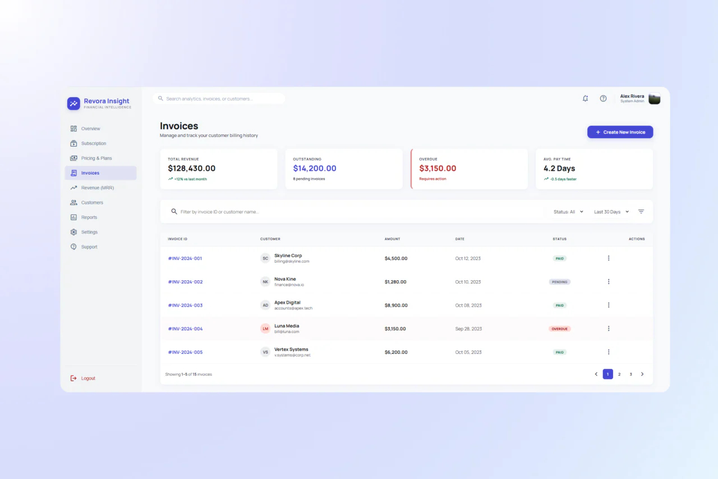Image resolution: width=718 pixels, height=479 pixels.
Task: Go to Subscription in the sidebar
Action: pyautogui.click(x=100, y=143)
